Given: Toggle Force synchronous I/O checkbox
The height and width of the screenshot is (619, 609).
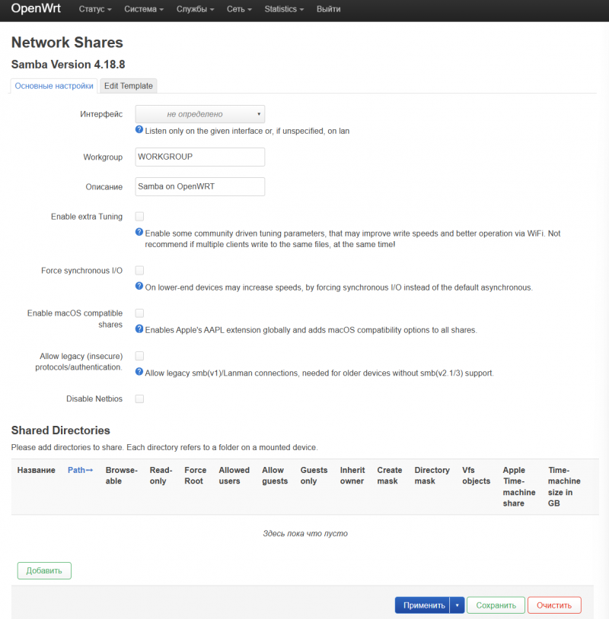Looking at the screenshot, I should (x=139, y=270).
